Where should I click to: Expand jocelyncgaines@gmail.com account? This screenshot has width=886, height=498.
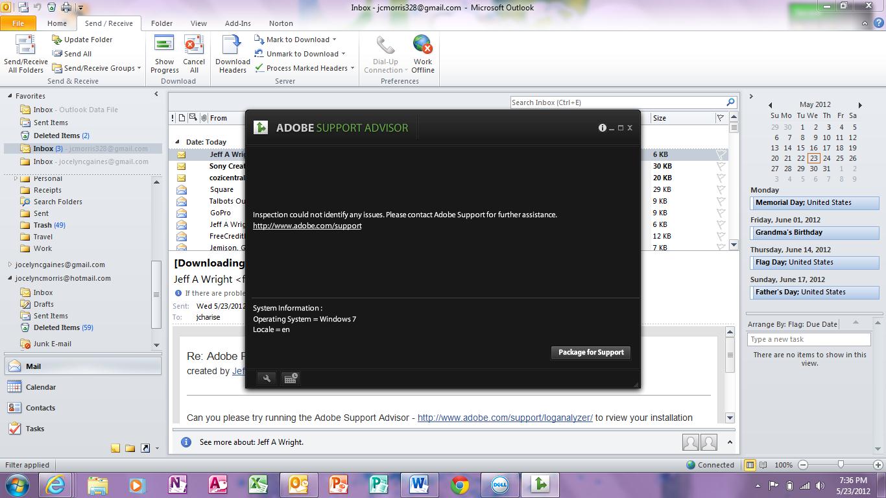tap(10, 265)
